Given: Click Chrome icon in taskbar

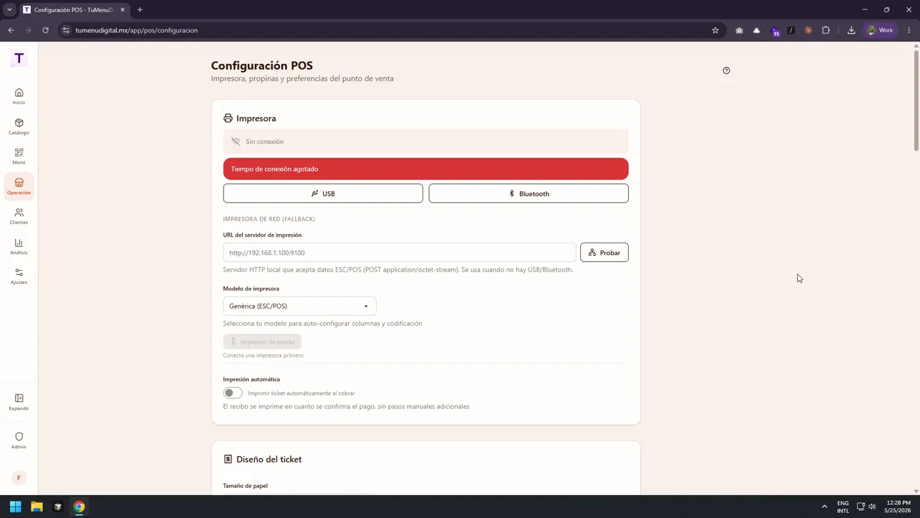Looking at the screenshot, I should click(79, 506).
